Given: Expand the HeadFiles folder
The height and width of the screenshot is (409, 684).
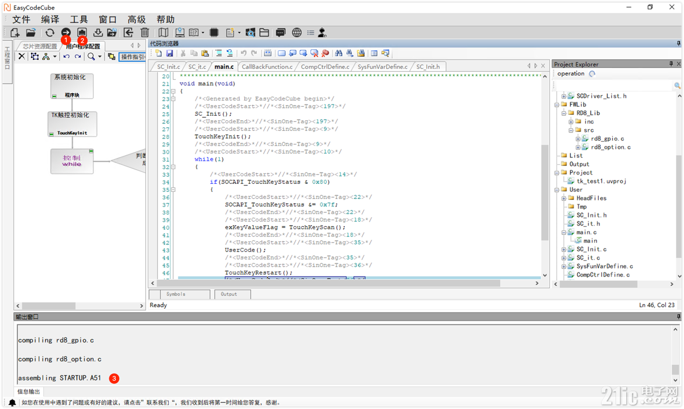Looking at the screenshot, I should tap(564, 198).
